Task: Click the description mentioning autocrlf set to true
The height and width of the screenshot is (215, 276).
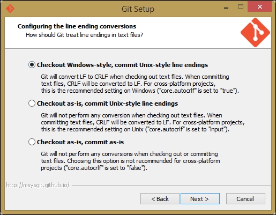Action: (x=140, y=84)
